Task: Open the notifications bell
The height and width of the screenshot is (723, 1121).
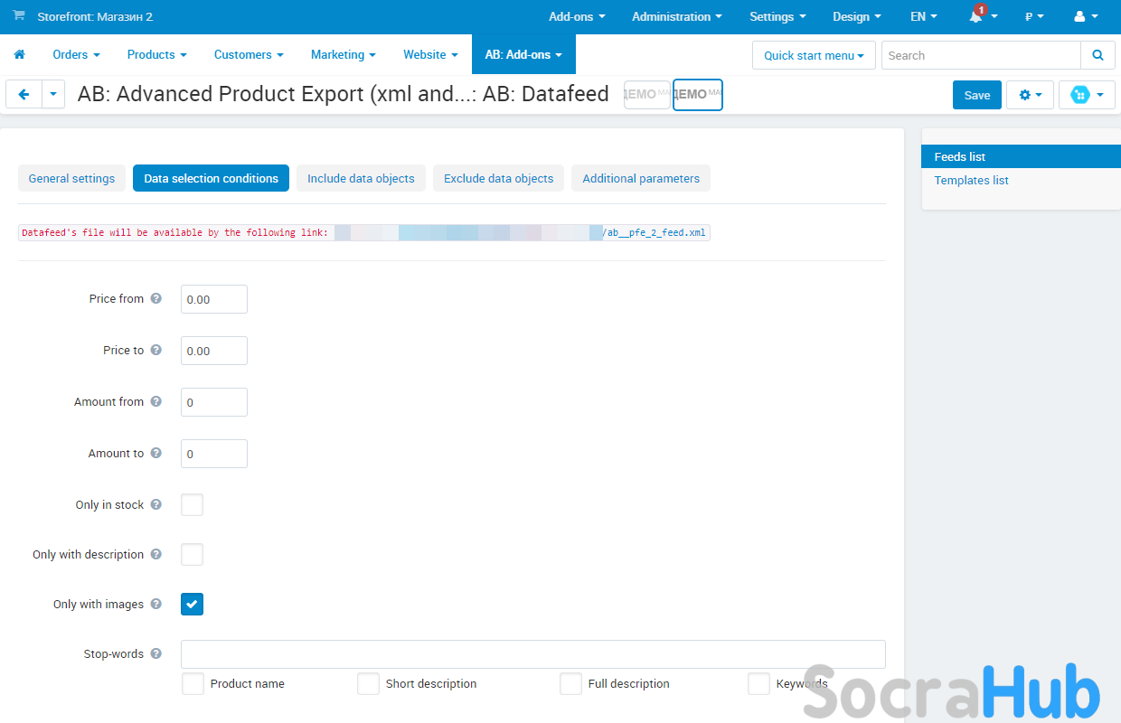Action: coord(975,16)
